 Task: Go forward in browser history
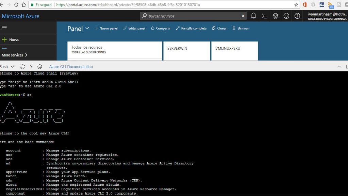click(x=9, y=5)
